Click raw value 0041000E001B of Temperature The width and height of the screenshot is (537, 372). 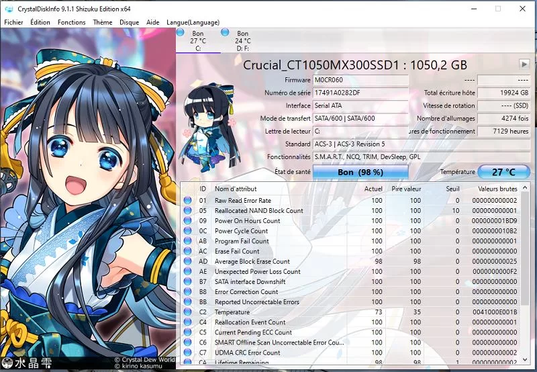point(495,312)
